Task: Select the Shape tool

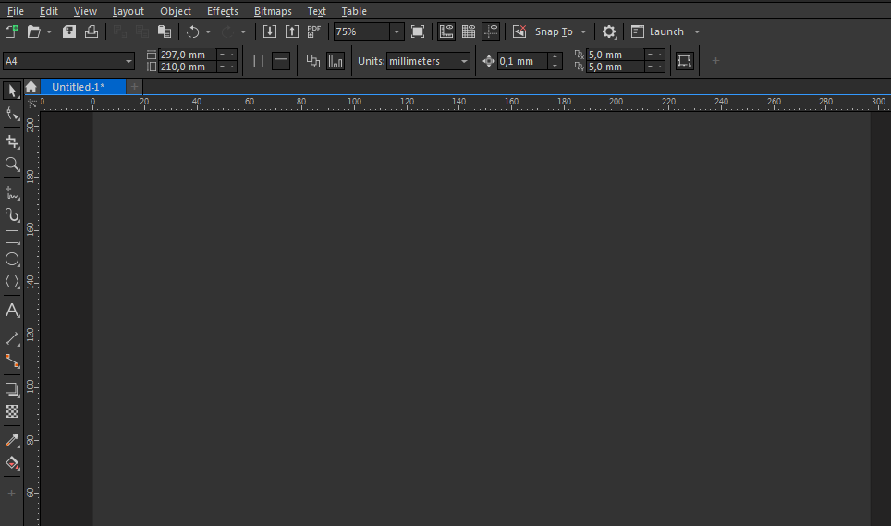Action: click(x=12, y=115)
